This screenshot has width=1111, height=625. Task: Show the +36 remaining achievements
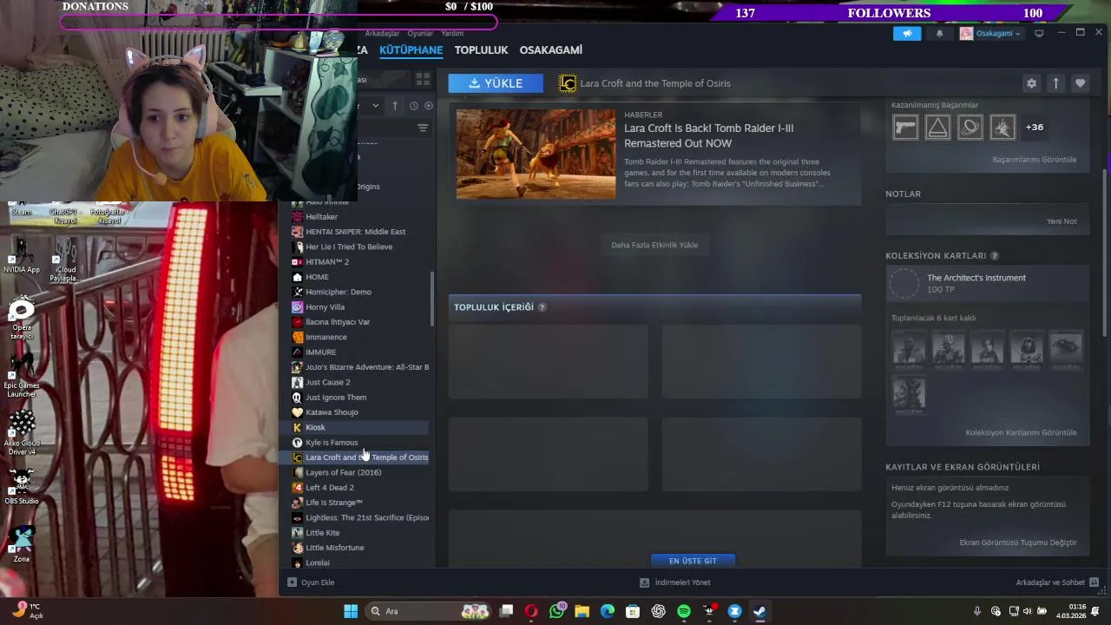pos(1035,127)
